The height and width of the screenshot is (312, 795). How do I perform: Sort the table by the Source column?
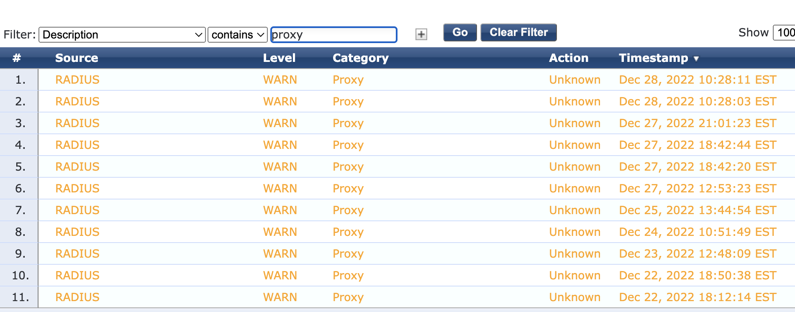pos(77,58)
